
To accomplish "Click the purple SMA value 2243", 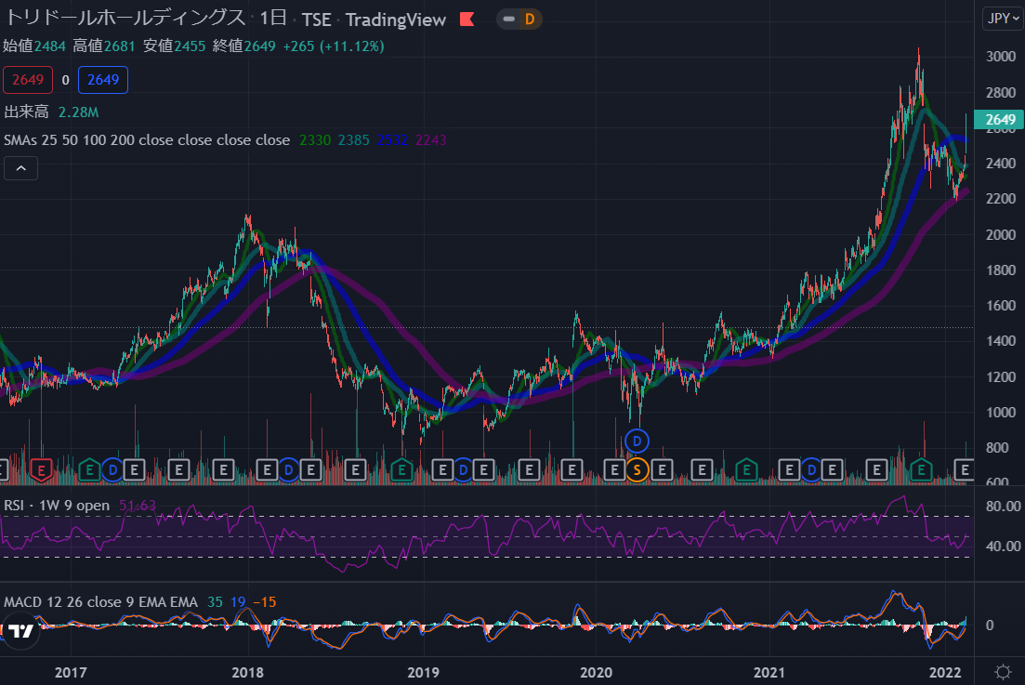I will 431,139.
